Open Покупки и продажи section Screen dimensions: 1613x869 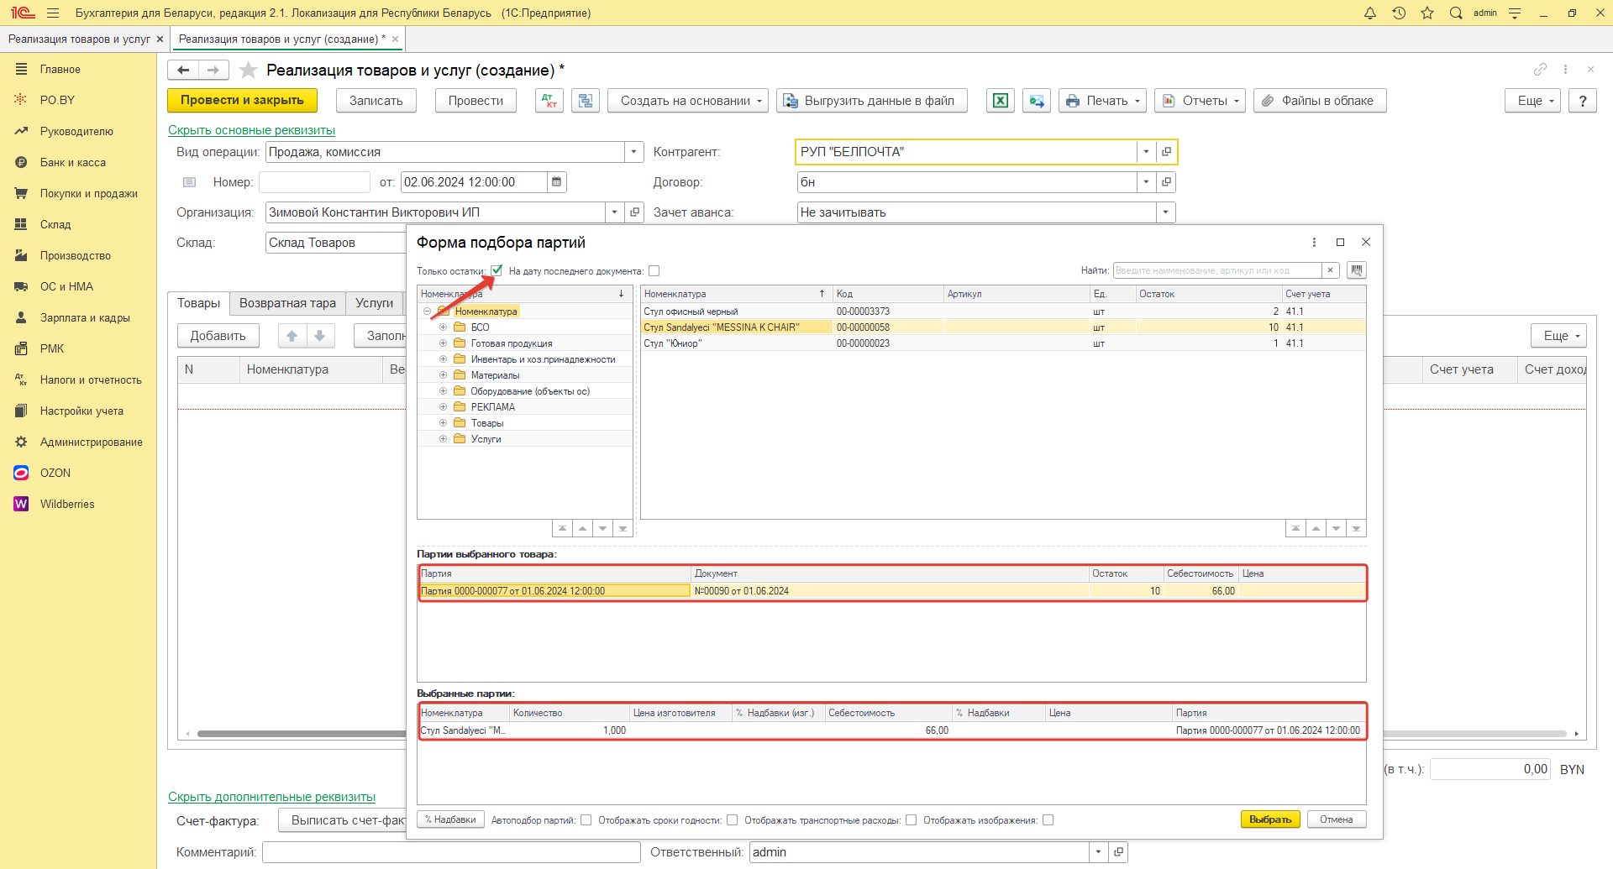point(89,194)
